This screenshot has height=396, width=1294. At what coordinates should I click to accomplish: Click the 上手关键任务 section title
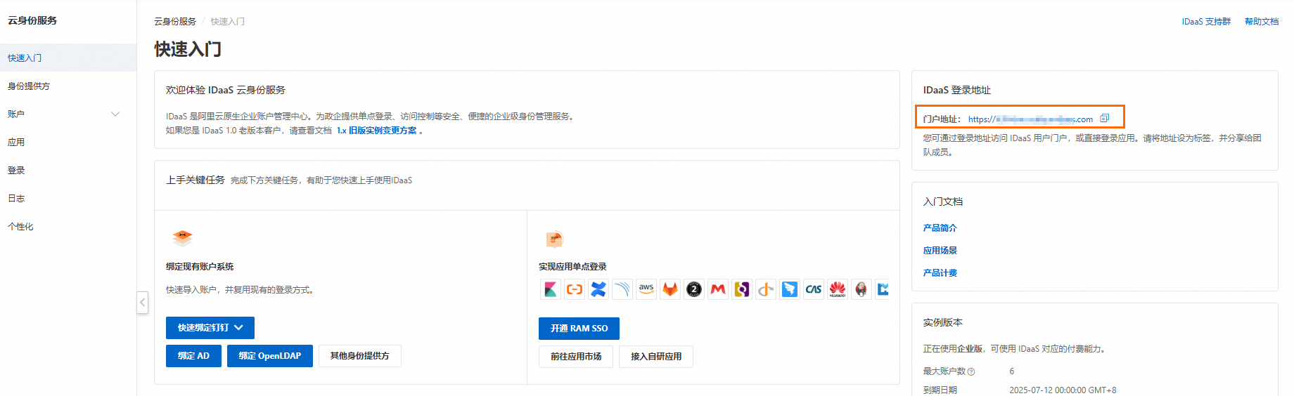coord(196,180)
